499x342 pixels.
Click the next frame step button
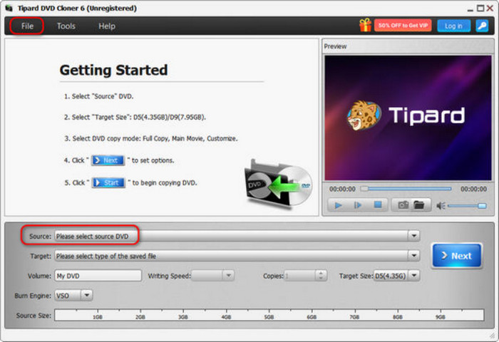coord(359,205)
